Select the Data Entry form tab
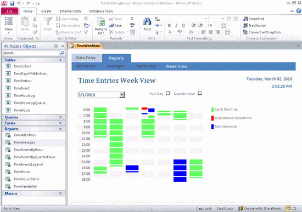This screenshot has width=302, height=212. pyautogui.click(x=86, y=58)
